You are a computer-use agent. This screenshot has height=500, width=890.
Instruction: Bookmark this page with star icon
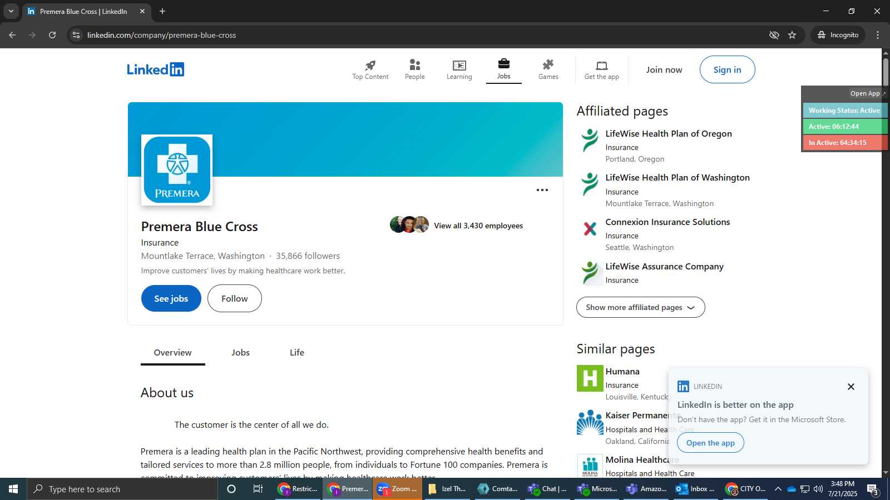point(792,35)
